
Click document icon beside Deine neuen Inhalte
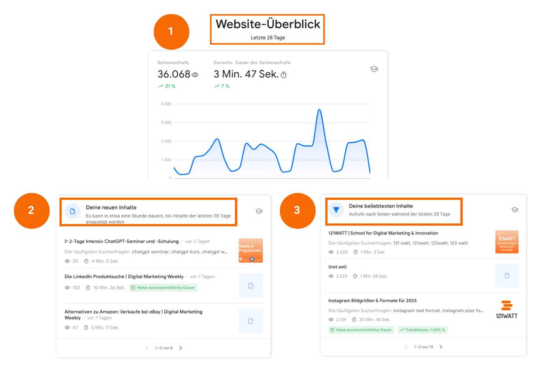pos(72,211)
